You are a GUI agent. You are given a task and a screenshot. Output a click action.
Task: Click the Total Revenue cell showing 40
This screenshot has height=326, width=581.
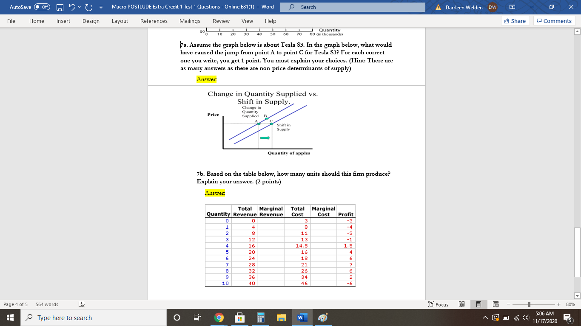click(x=245, y=283)
